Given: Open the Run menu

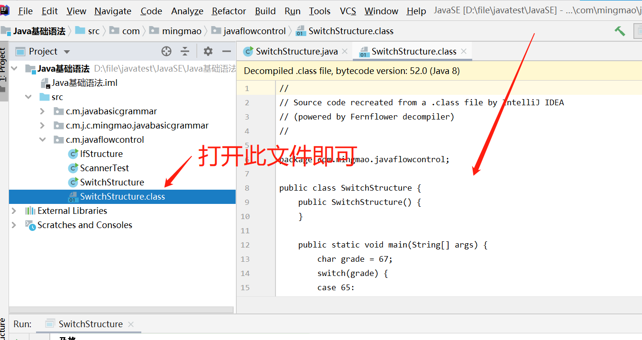Looking at the screenshot, I should 293,11.
